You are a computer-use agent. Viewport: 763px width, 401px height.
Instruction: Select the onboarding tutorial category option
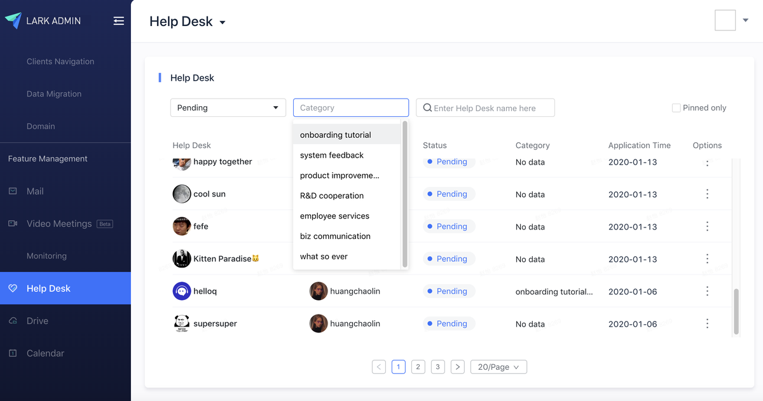tap(336, 135)
